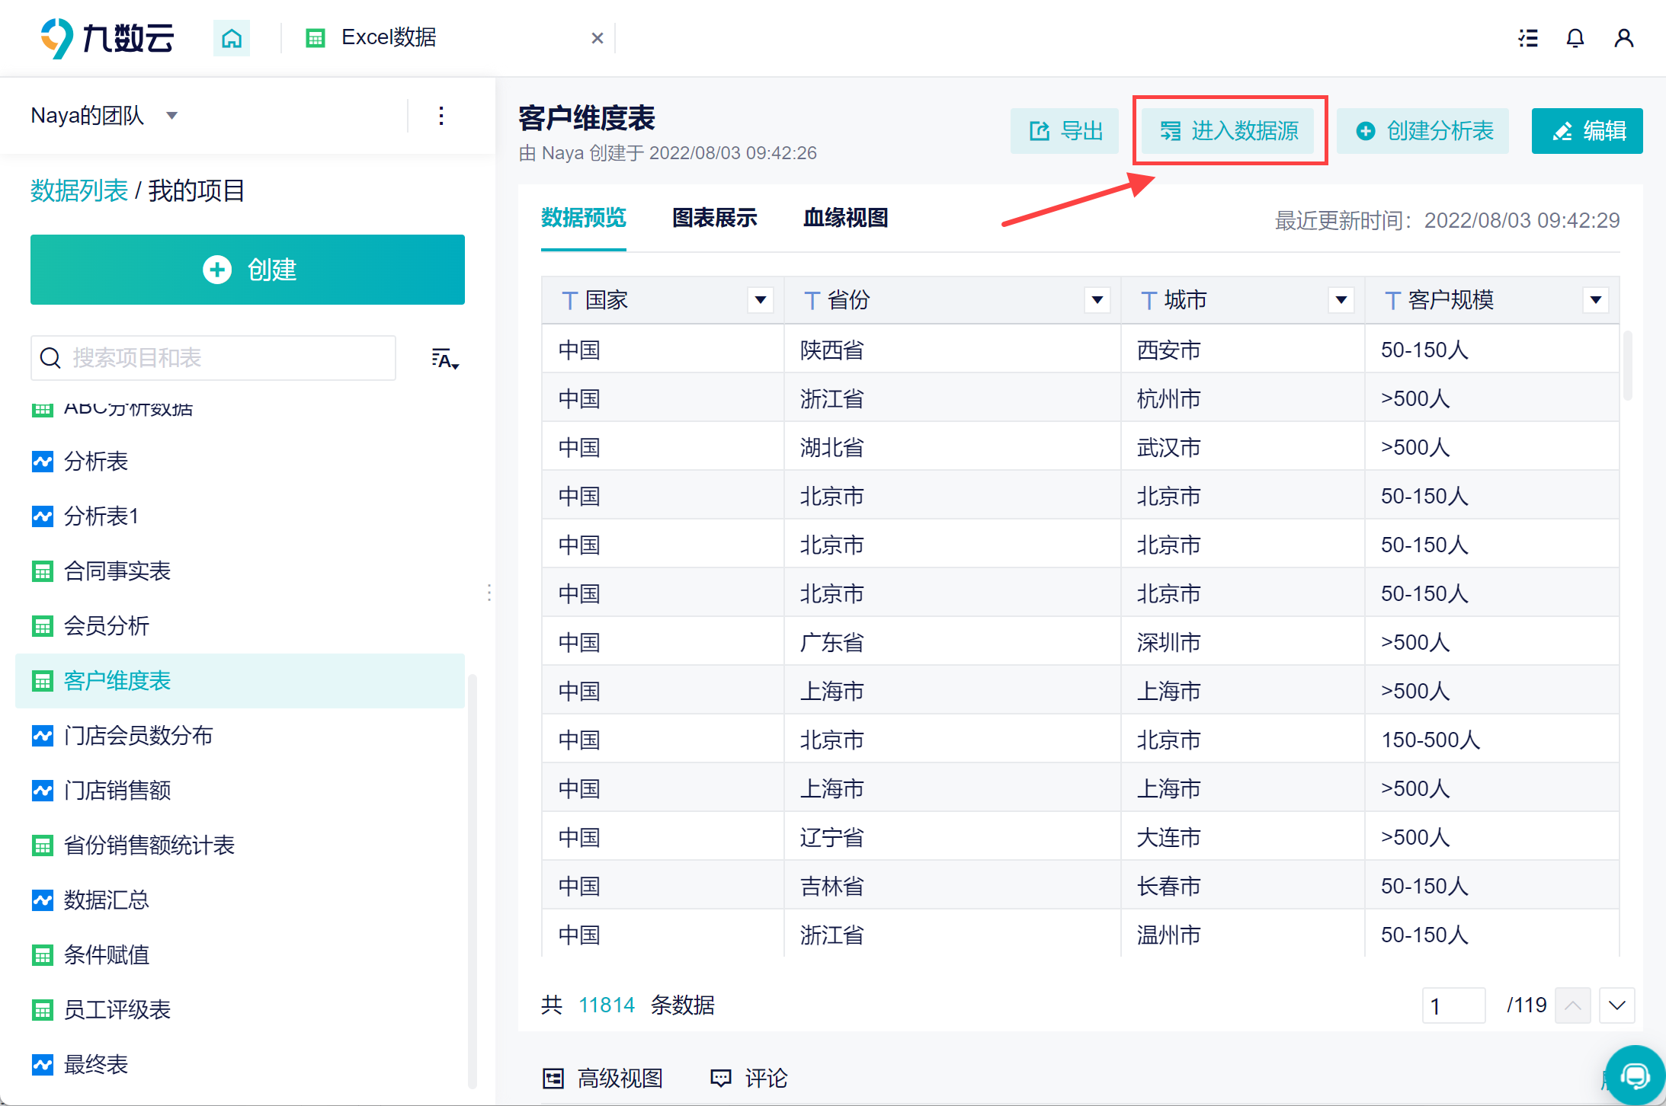The width and height of the screenshot is (1666, 1106).
Task: Close the Excel数据 tab
Action: tap(598, 38)
